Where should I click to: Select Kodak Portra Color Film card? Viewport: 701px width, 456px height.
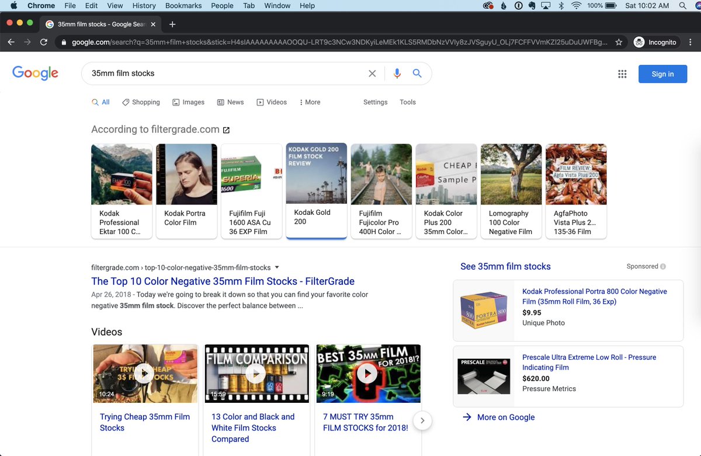point(186,191)
